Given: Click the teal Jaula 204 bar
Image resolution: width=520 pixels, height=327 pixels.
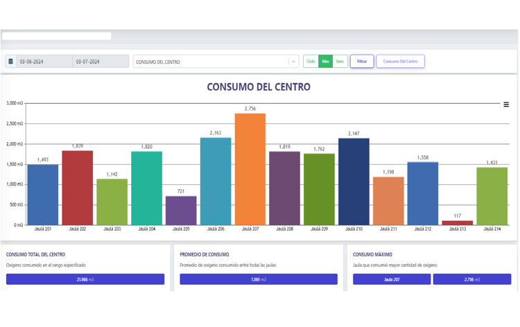Looking at the screenshot, I should 147,188.
